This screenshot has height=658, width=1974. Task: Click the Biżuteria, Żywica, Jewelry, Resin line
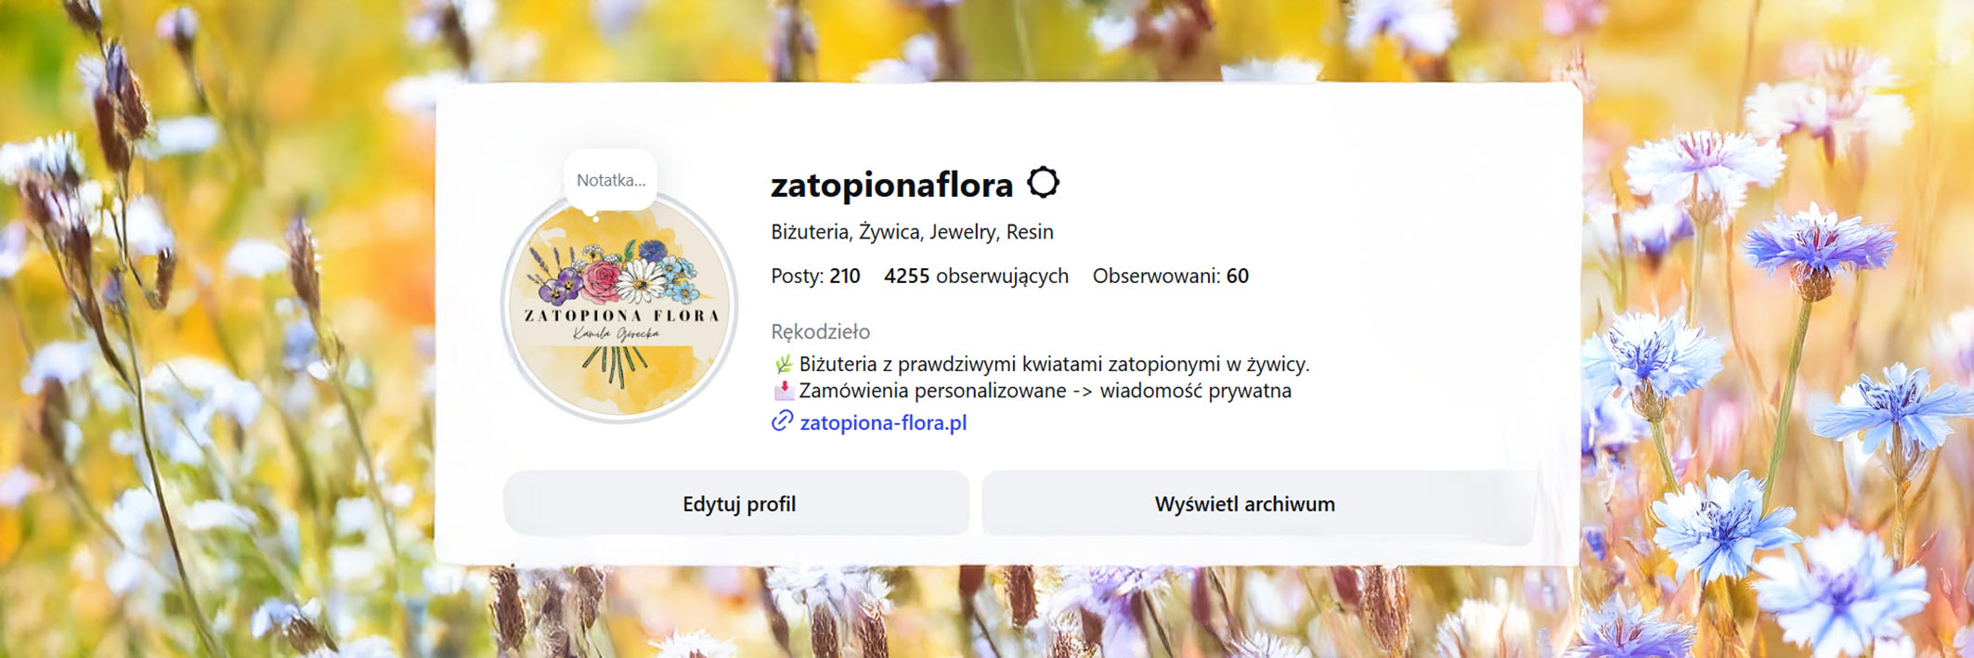(912, 231)
